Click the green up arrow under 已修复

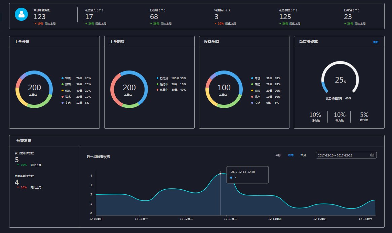345,24
